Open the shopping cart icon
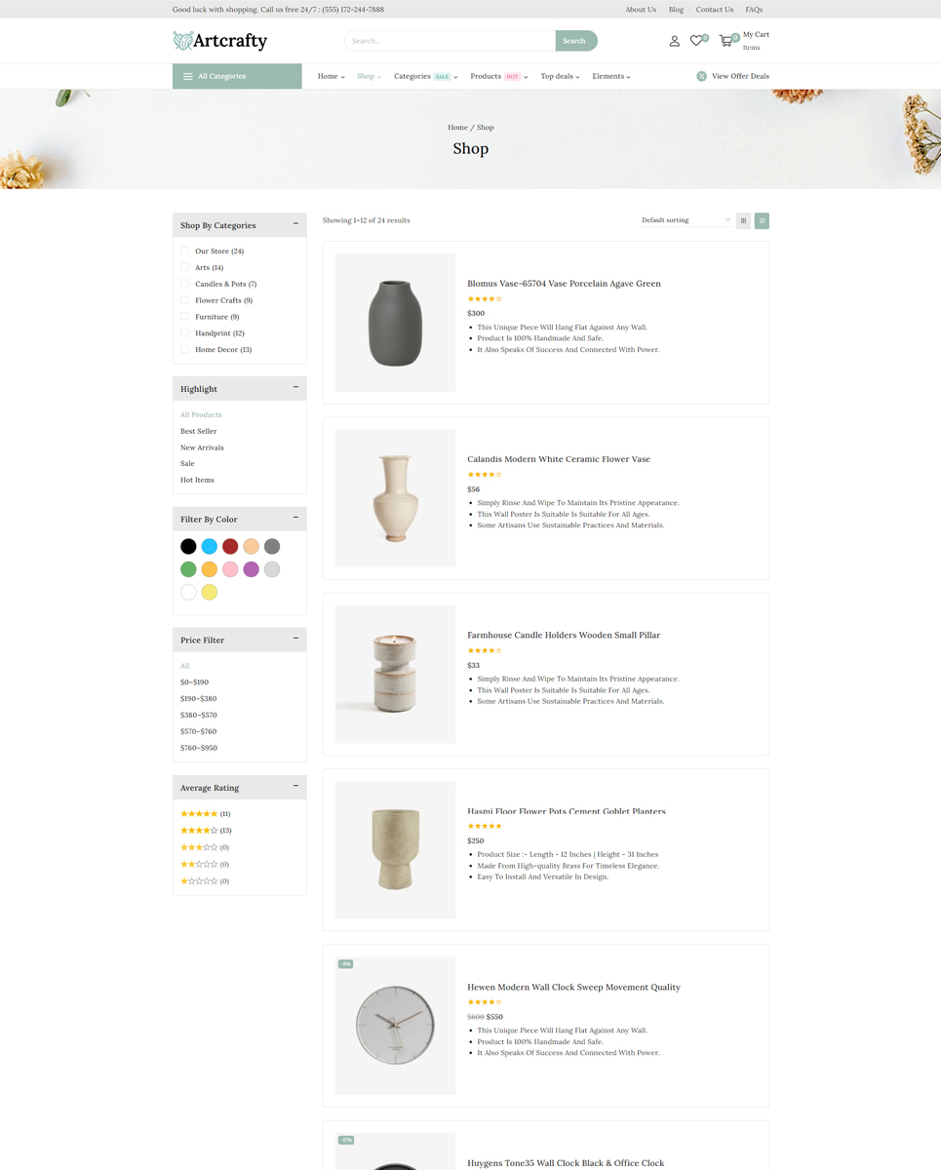The width and height of the screenshot is (941, 1170). [x=725, y=41]
